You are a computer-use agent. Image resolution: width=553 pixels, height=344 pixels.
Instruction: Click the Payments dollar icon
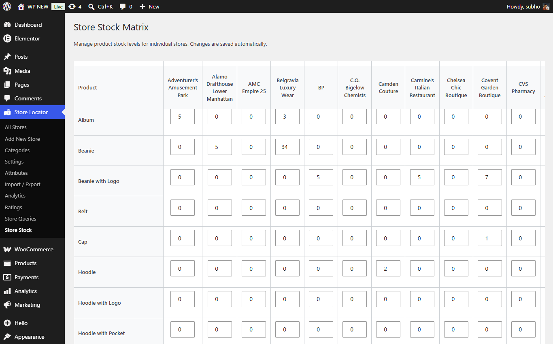pos(7,277)
